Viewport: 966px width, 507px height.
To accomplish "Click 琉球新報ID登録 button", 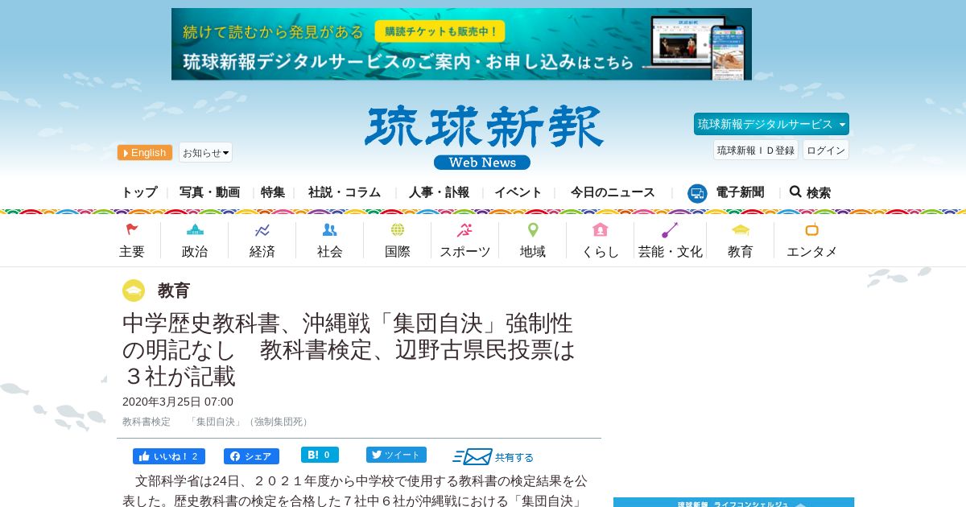I will tap(756, 150).
